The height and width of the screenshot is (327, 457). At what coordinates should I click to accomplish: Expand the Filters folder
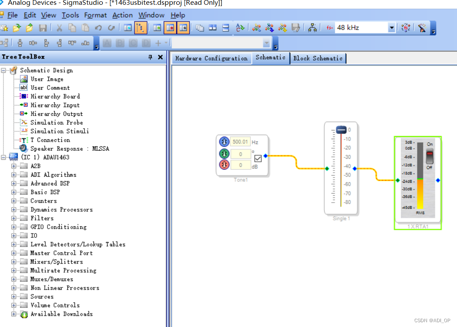coord(13,218)
